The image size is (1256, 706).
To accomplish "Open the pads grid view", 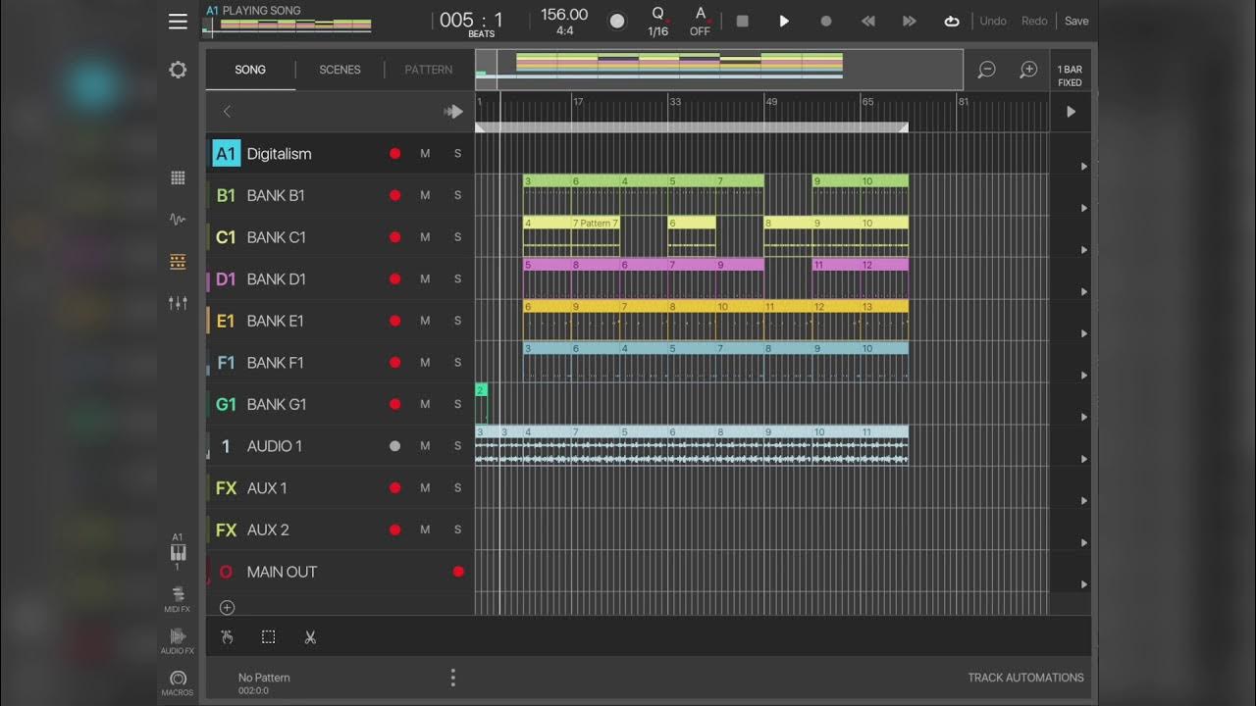I will (x=178, y=177).
